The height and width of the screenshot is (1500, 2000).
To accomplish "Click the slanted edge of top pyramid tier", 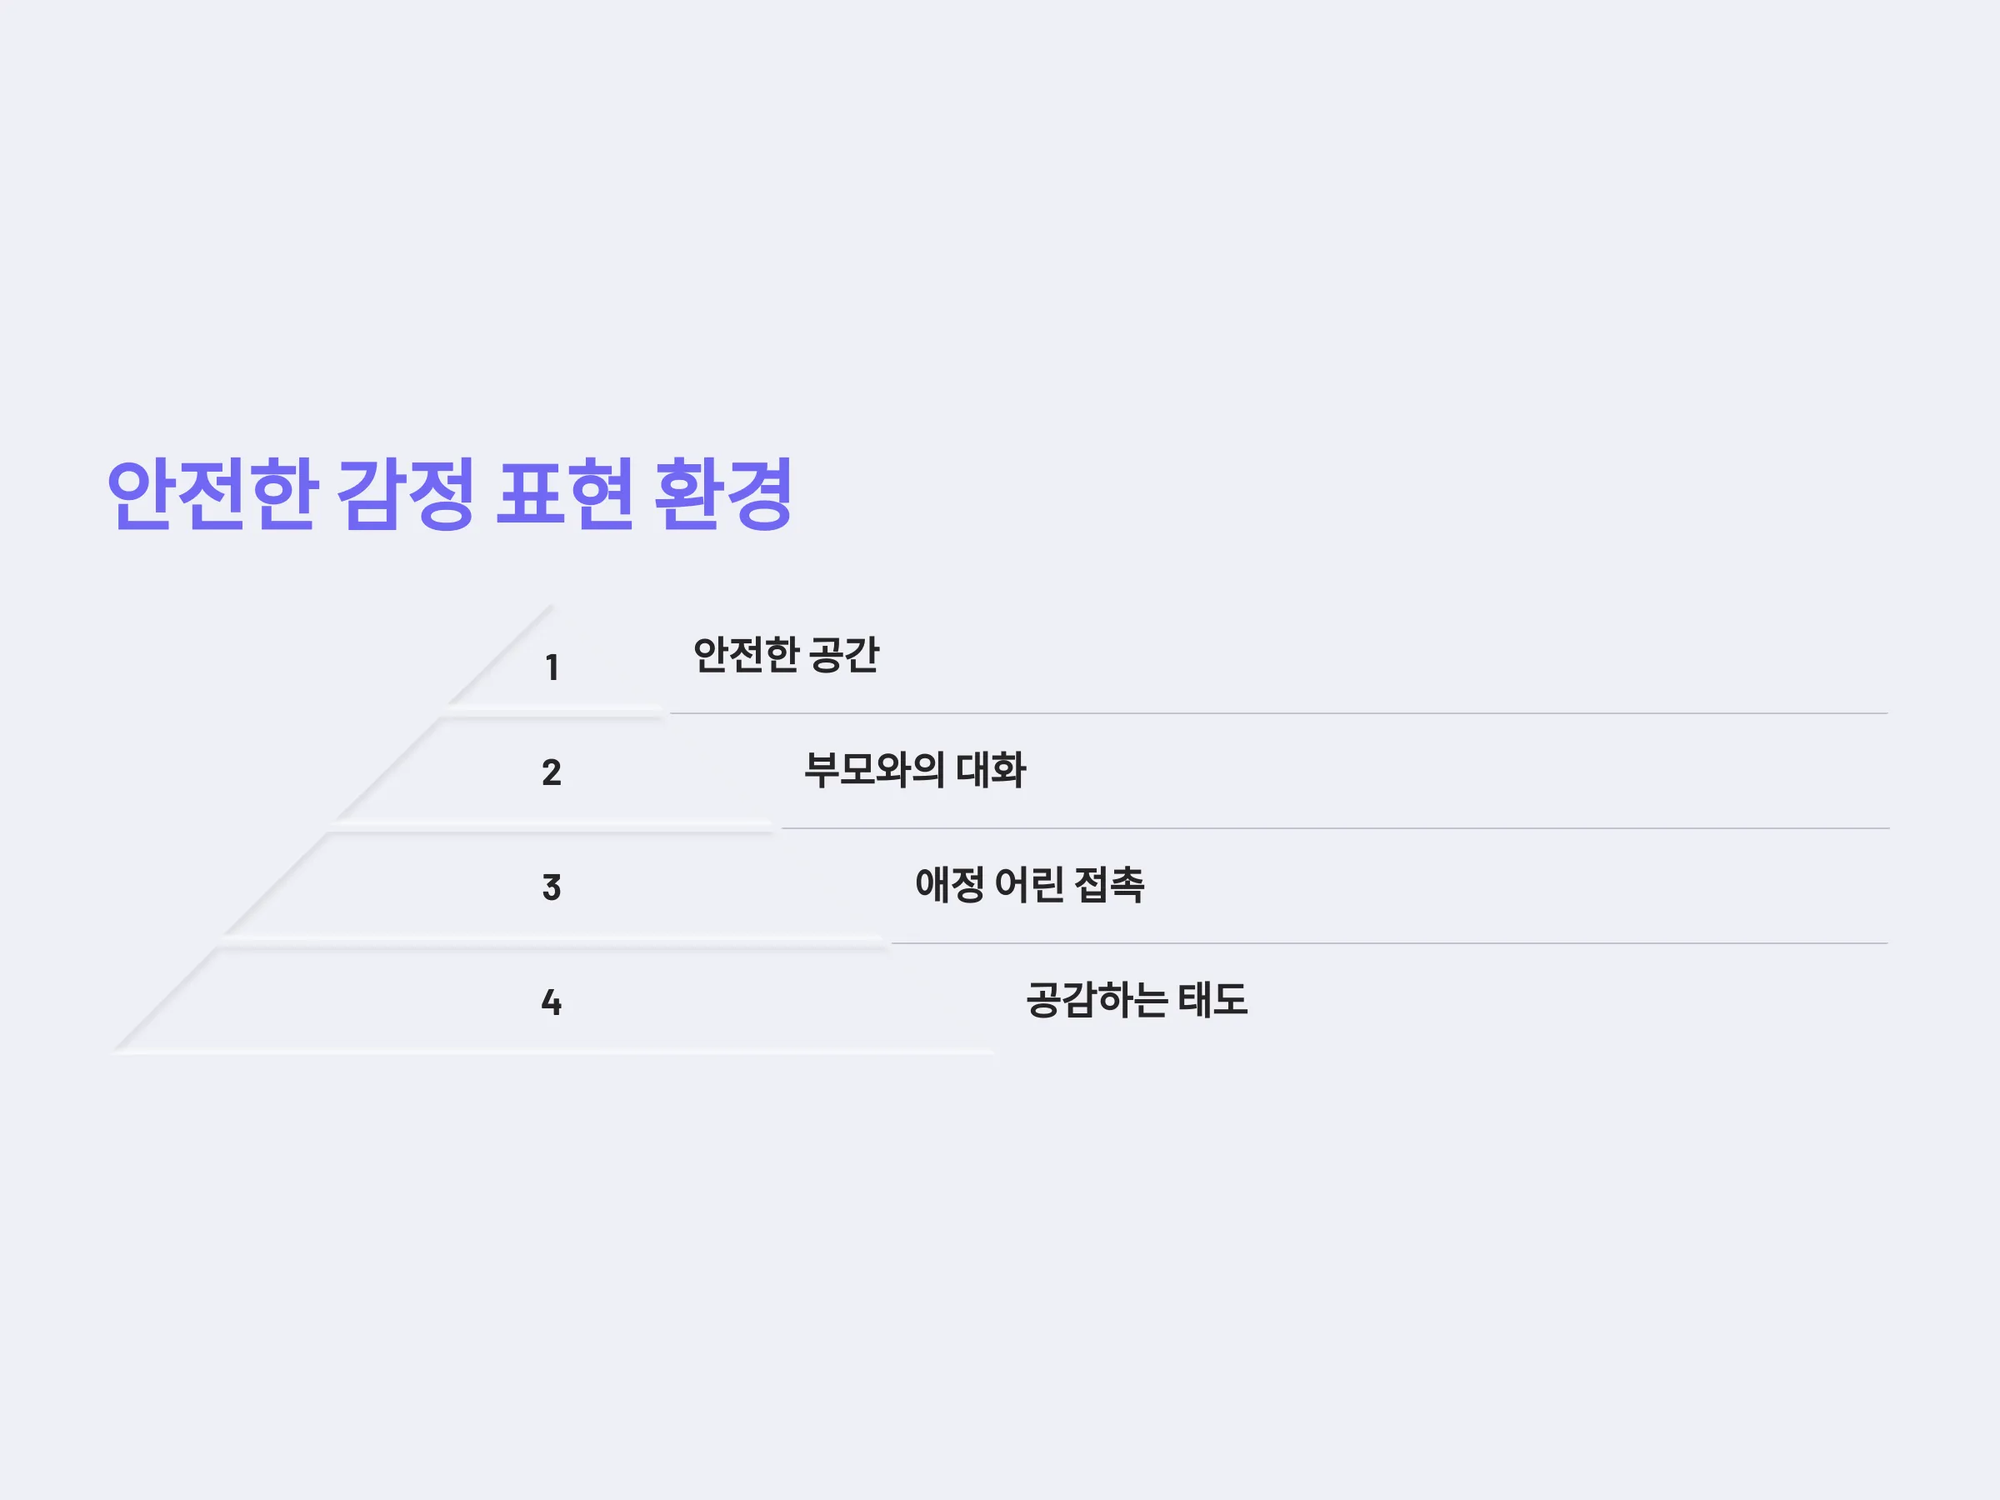I will point(500,656).
